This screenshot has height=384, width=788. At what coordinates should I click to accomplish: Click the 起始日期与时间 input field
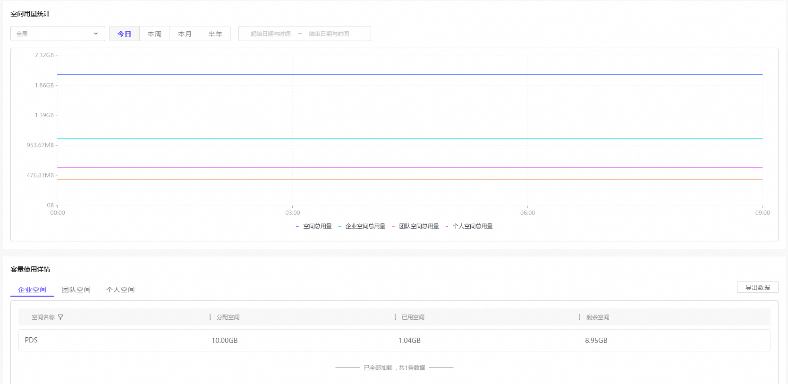click(271, 34)
